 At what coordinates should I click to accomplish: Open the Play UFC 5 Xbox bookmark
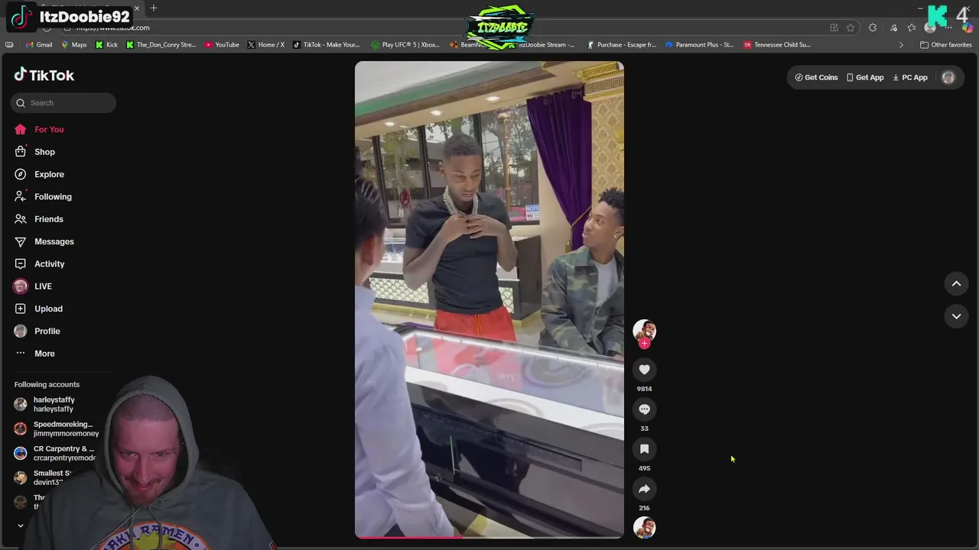point(405,45)
